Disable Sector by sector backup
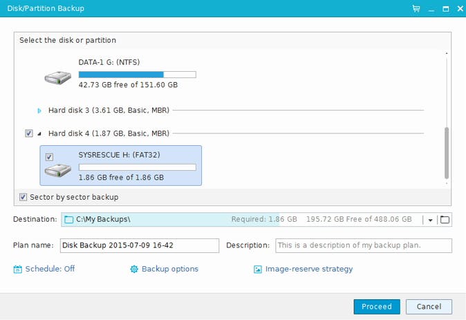 pyautogui.click(x=23, y=197)
